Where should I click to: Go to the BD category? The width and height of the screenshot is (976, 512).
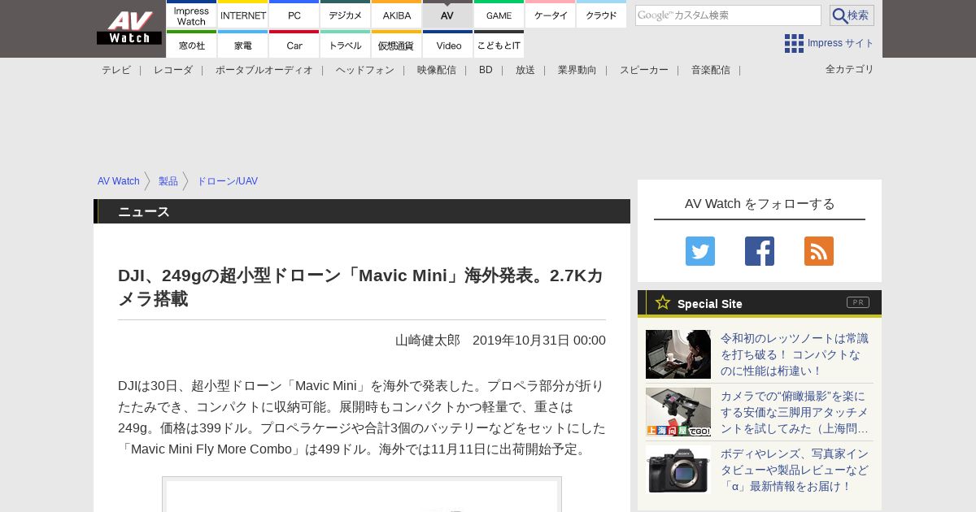[x=486, y=70]
